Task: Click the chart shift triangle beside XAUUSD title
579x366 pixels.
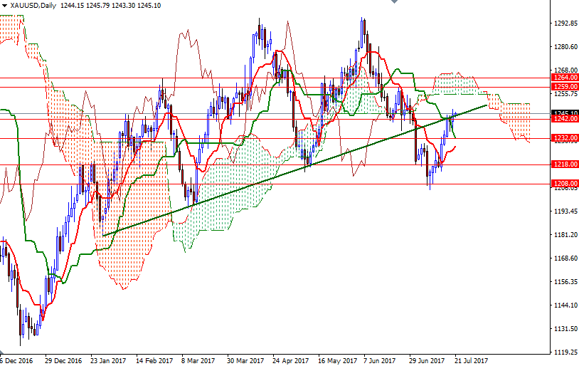Action: (x=4, y=6)
